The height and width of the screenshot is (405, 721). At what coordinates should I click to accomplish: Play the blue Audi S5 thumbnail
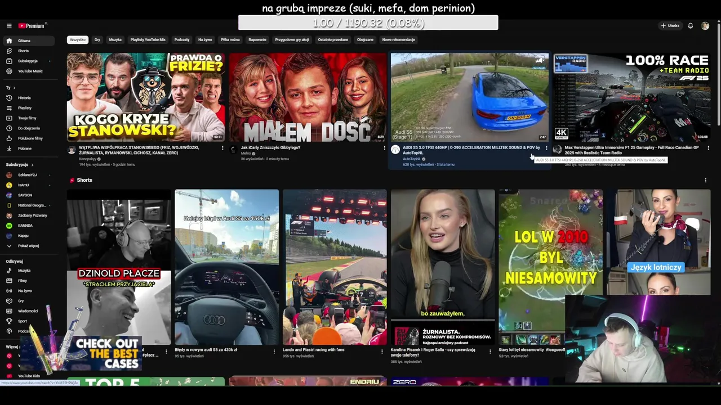tap(470, 97)
